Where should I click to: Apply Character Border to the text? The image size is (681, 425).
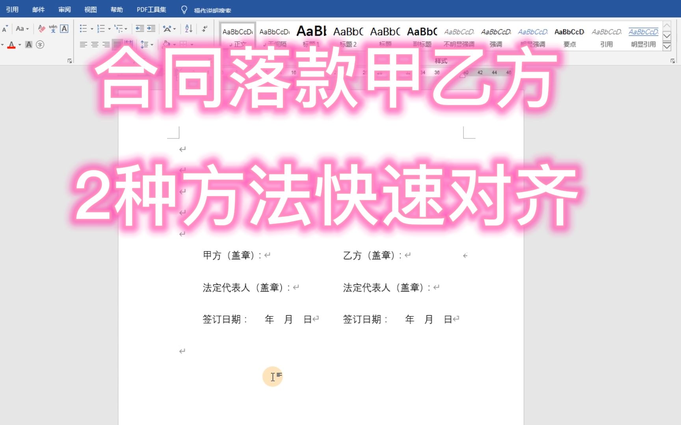click(x=64, y=29)
